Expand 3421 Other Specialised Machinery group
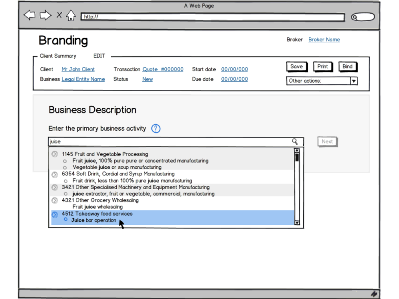Viewport: 399px width, 299px height. click(55, 188)
